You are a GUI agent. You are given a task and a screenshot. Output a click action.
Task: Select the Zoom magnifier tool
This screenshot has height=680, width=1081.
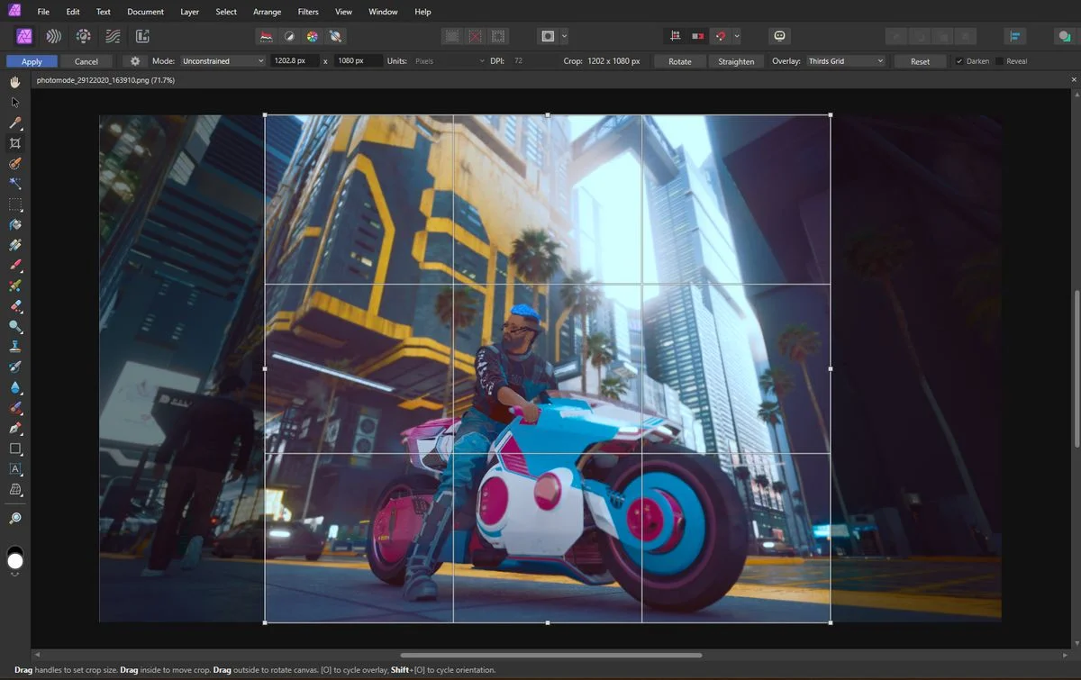[x=15, y=519]
